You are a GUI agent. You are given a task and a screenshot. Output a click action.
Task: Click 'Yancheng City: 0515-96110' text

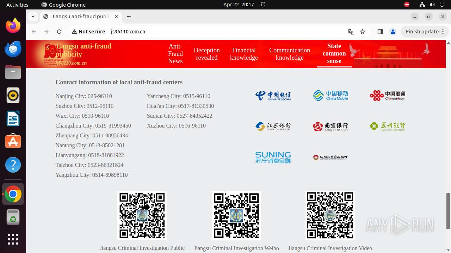179,96
